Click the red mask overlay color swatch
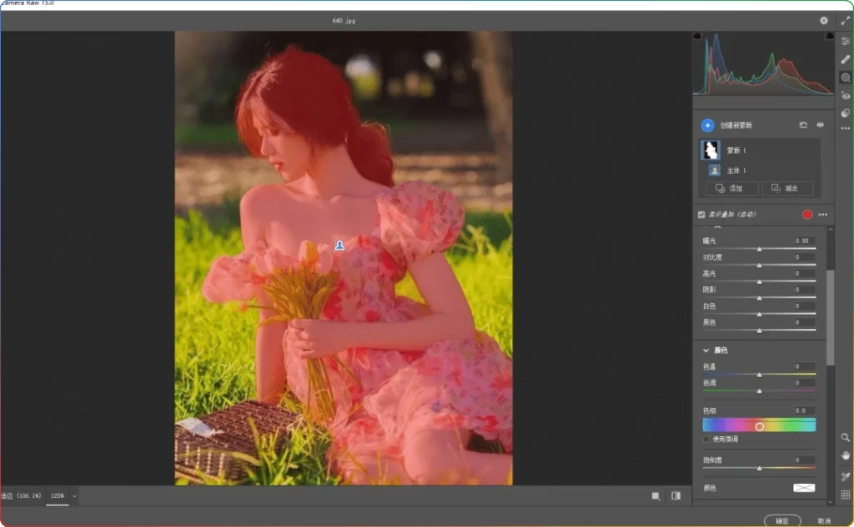854x527 pixels. [806, 214]
